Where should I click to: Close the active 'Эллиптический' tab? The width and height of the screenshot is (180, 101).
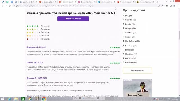tap(75, 2)
